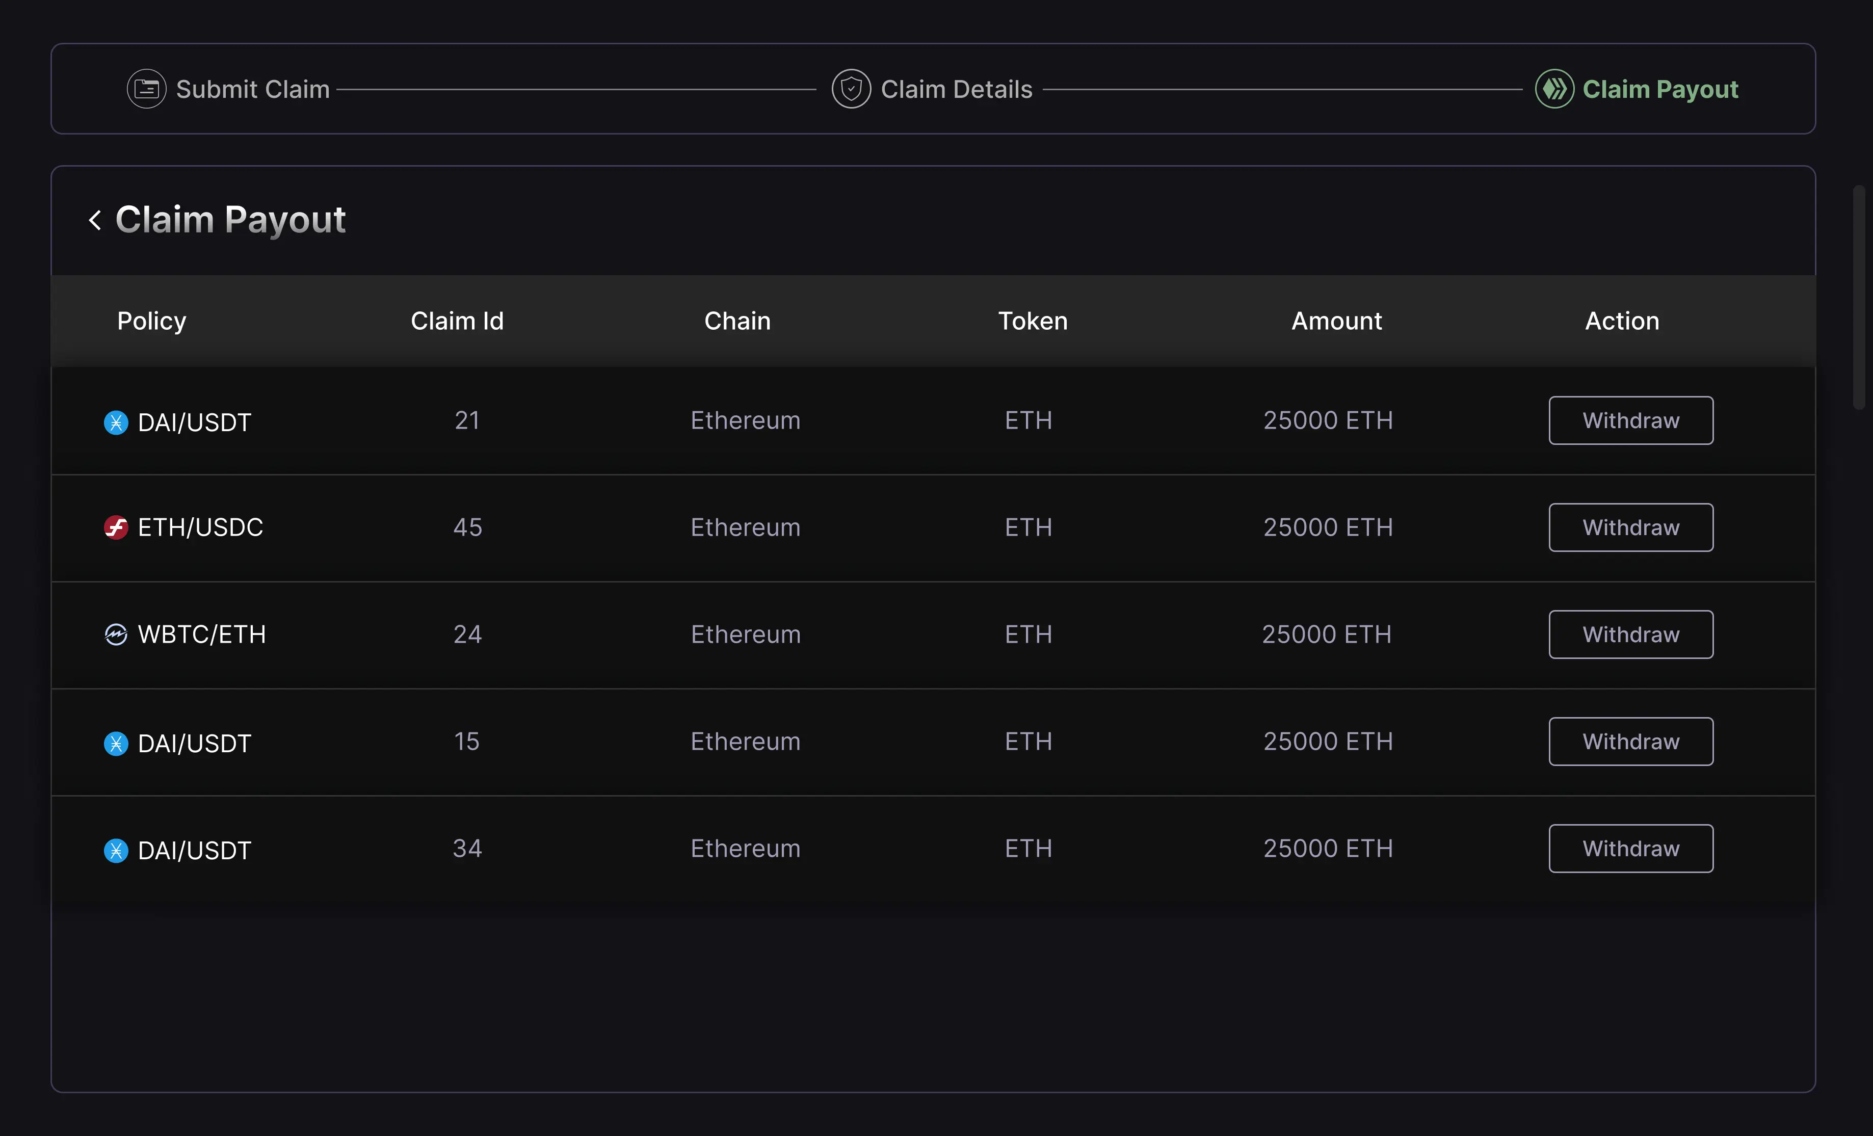Image resolution: width=1873 pixels, height=1136 pixels.
Task: Click the Amount column header
Action: [1336, 321]
